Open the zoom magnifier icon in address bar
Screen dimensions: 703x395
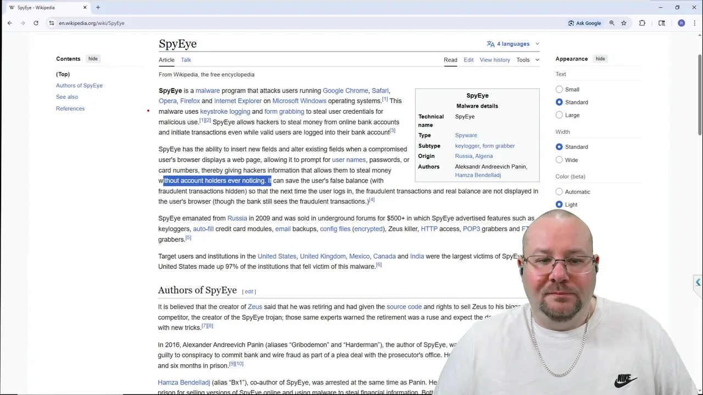pyautogui.click(x=612, y=23)
